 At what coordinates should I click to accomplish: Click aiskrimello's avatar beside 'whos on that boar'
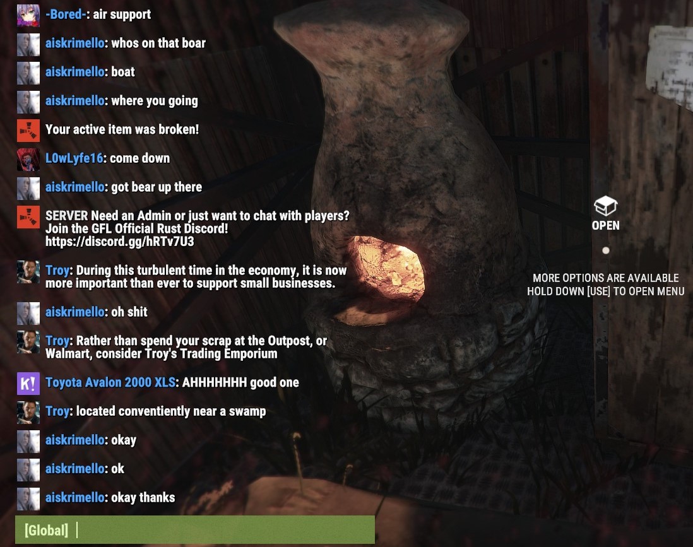pos(28,44)
